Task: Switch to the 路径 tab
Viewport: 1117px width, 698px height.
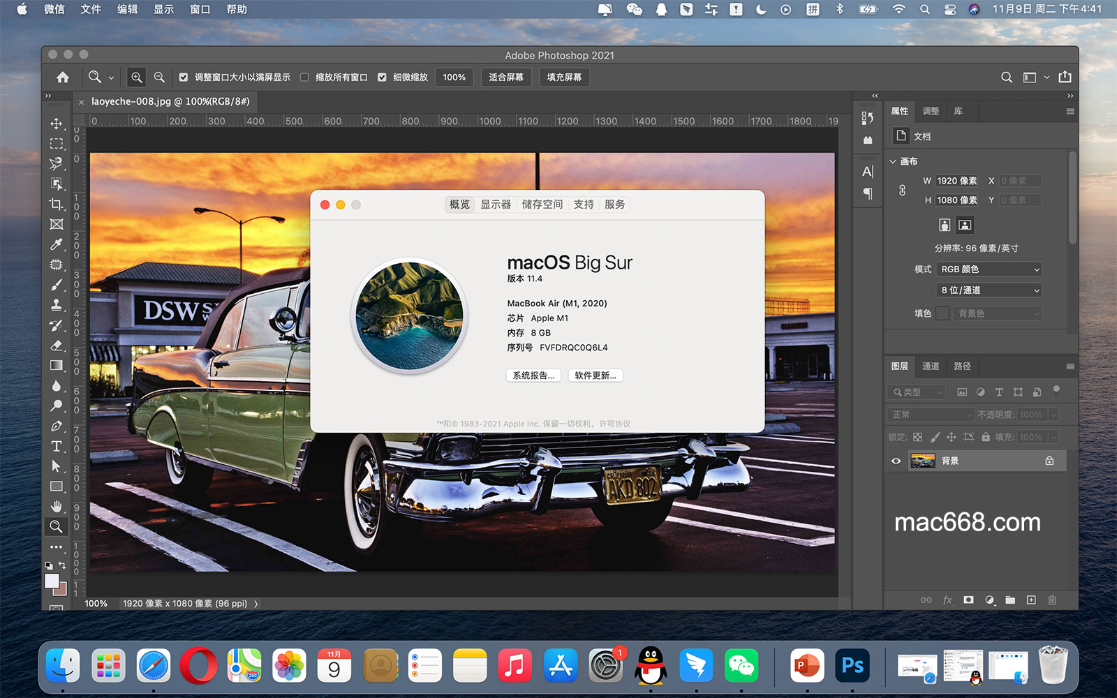Action: pos(963,366)
